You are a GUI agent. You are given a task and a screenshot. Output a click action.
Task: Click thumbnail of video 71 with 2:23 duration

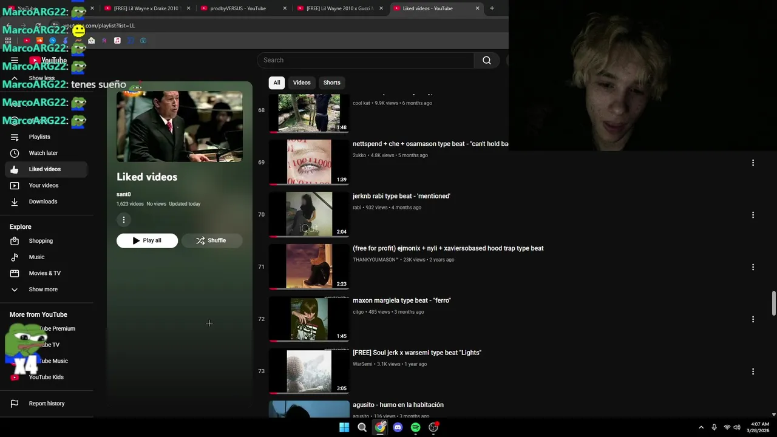[309, 266]
